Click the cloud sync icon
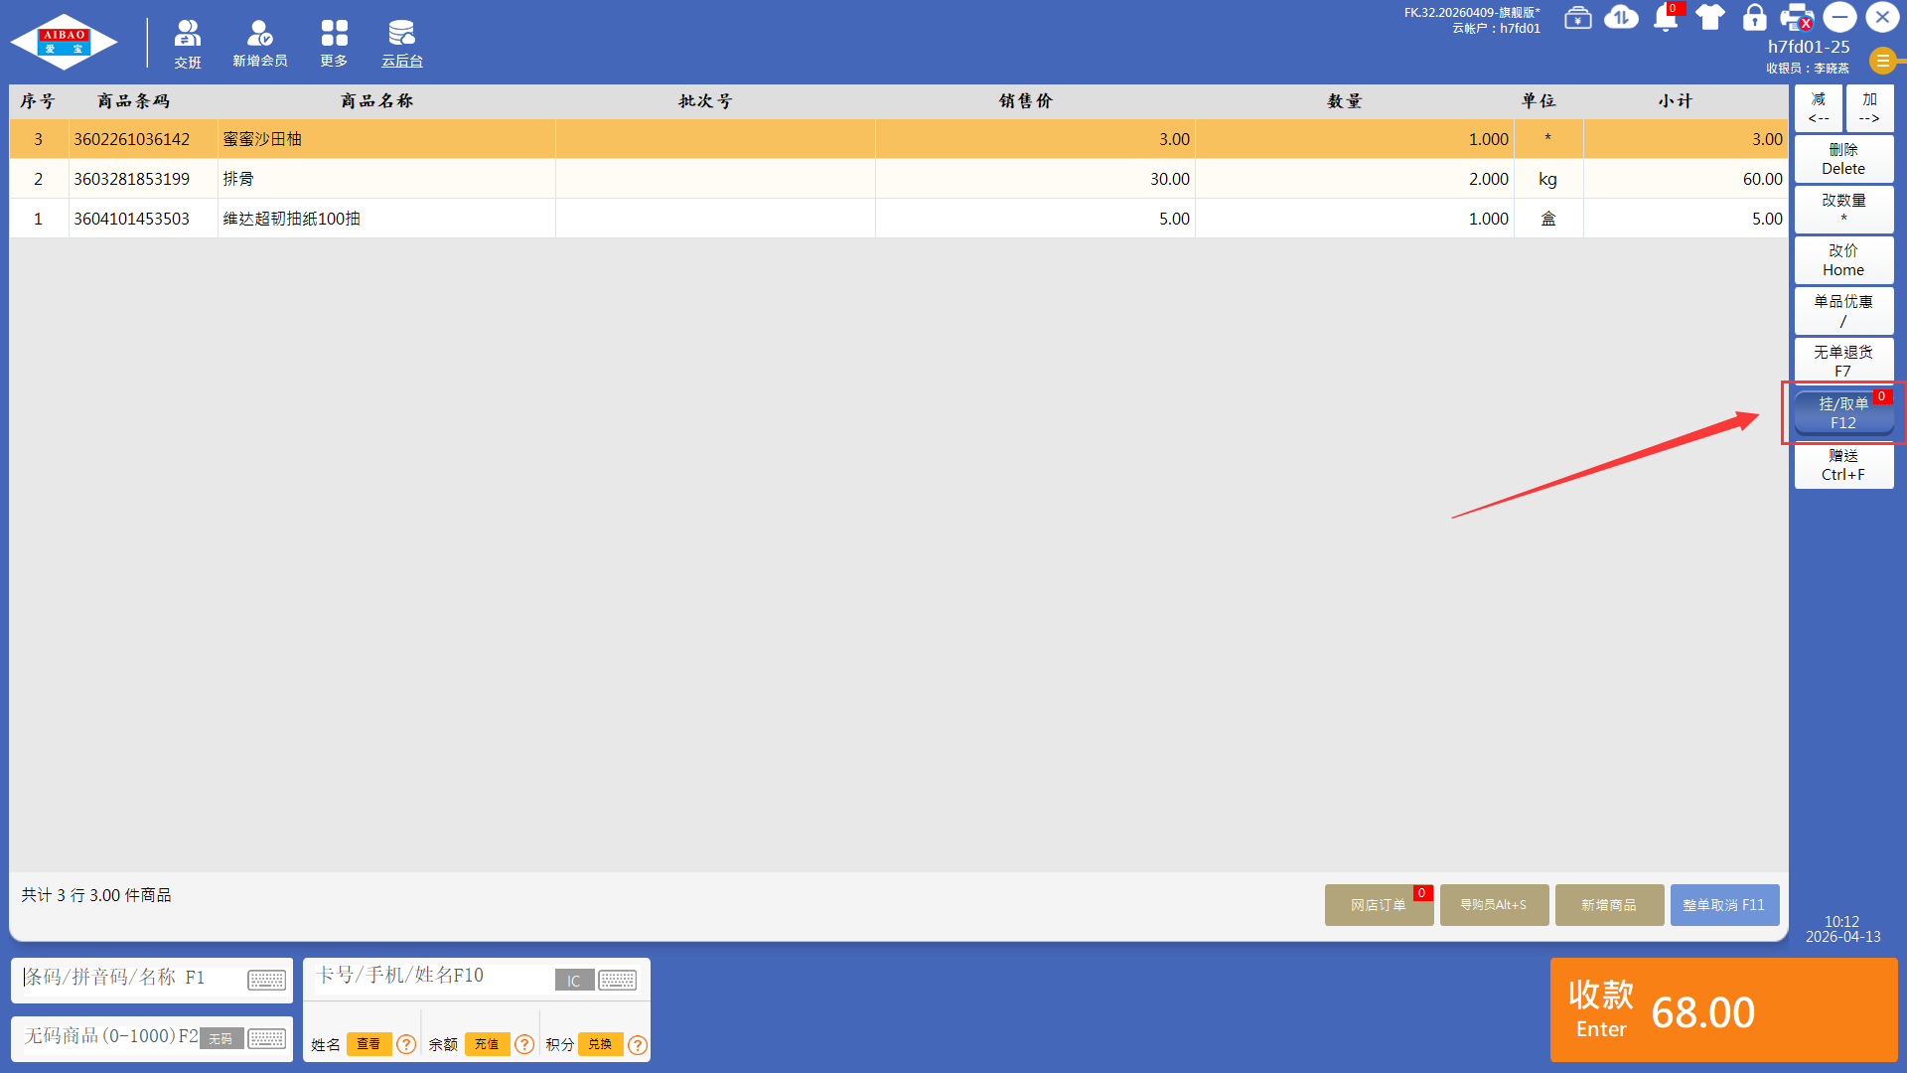The height and width of the screenshot is (1073, 1907). tap(1621, 18)
